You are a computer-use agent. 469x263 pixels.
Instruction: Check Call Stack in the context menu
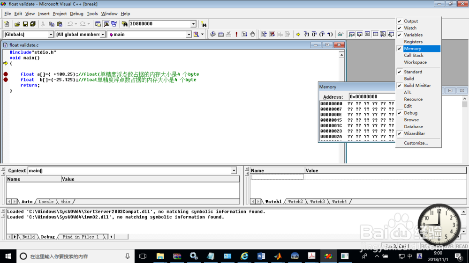point(413,56)
